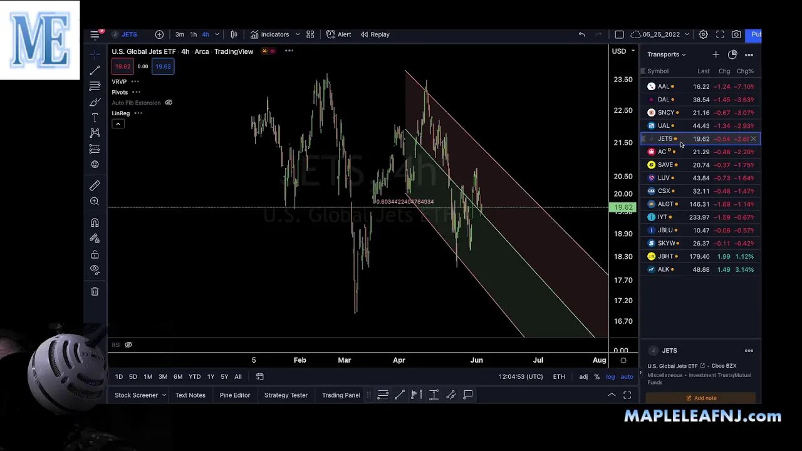Switch to the 1h timeframe
Viewport: 802px width, 451px height.
point(193,34)
